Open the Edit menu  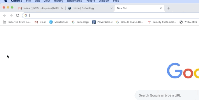[37, 1]
